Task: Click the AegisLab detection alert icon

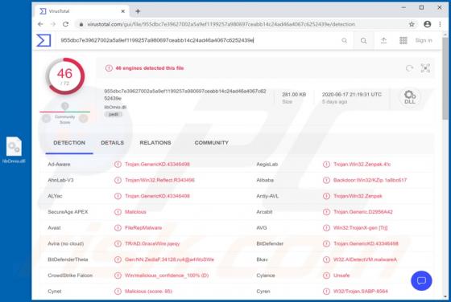Action: 326,165
